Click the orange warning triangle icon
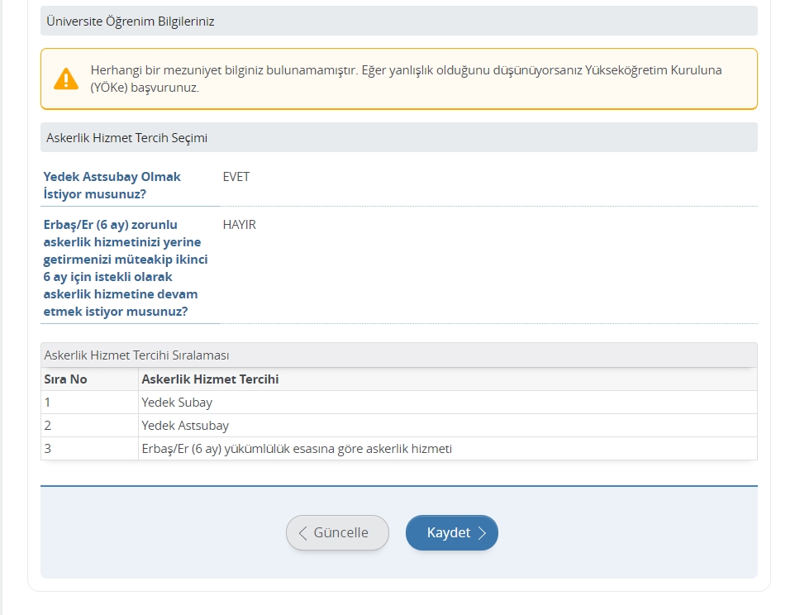This screenshot has height=615, width=795. (x=66, y=79)
